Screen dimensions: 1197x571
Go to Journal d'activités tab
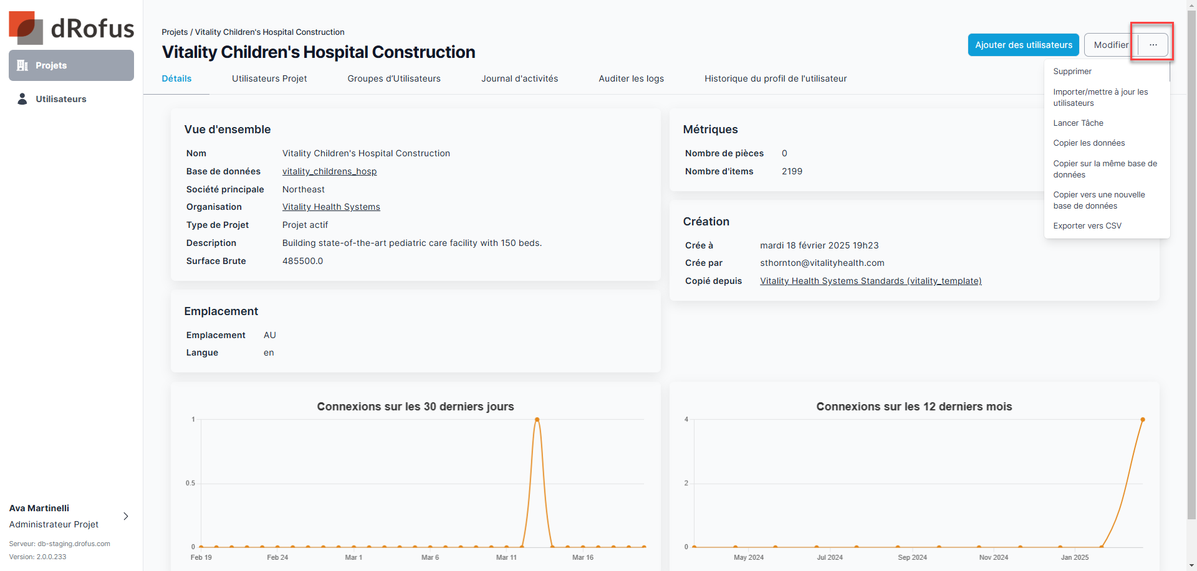(519, 78)
